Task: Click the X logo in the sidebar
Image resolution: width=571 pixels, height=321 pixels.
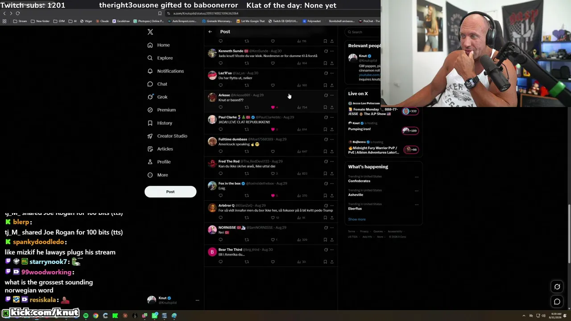Action: tap(150, 32)
